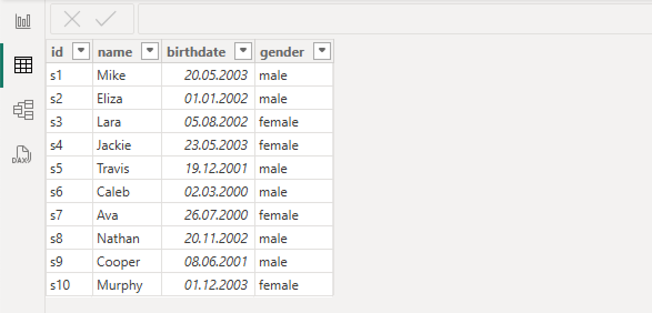
Task: Open the name column filter dropdown
Action: point(150,52)
